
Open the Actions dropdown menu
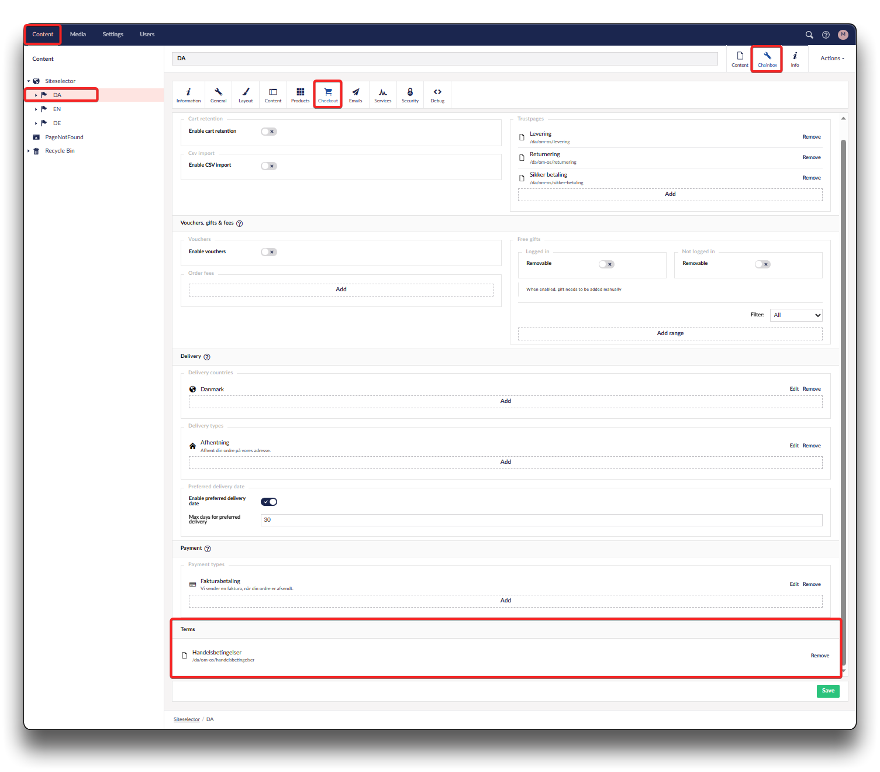[832, 58]
